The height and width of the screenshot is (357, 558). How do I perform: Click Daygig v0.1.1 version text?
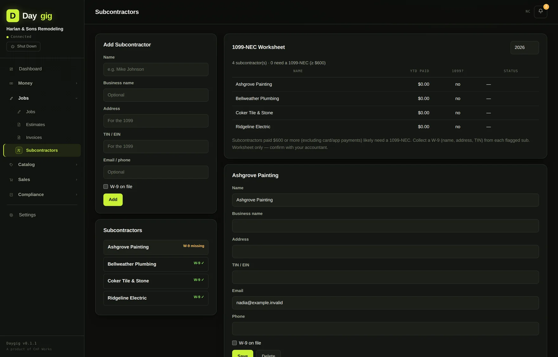tap(22, 343)
